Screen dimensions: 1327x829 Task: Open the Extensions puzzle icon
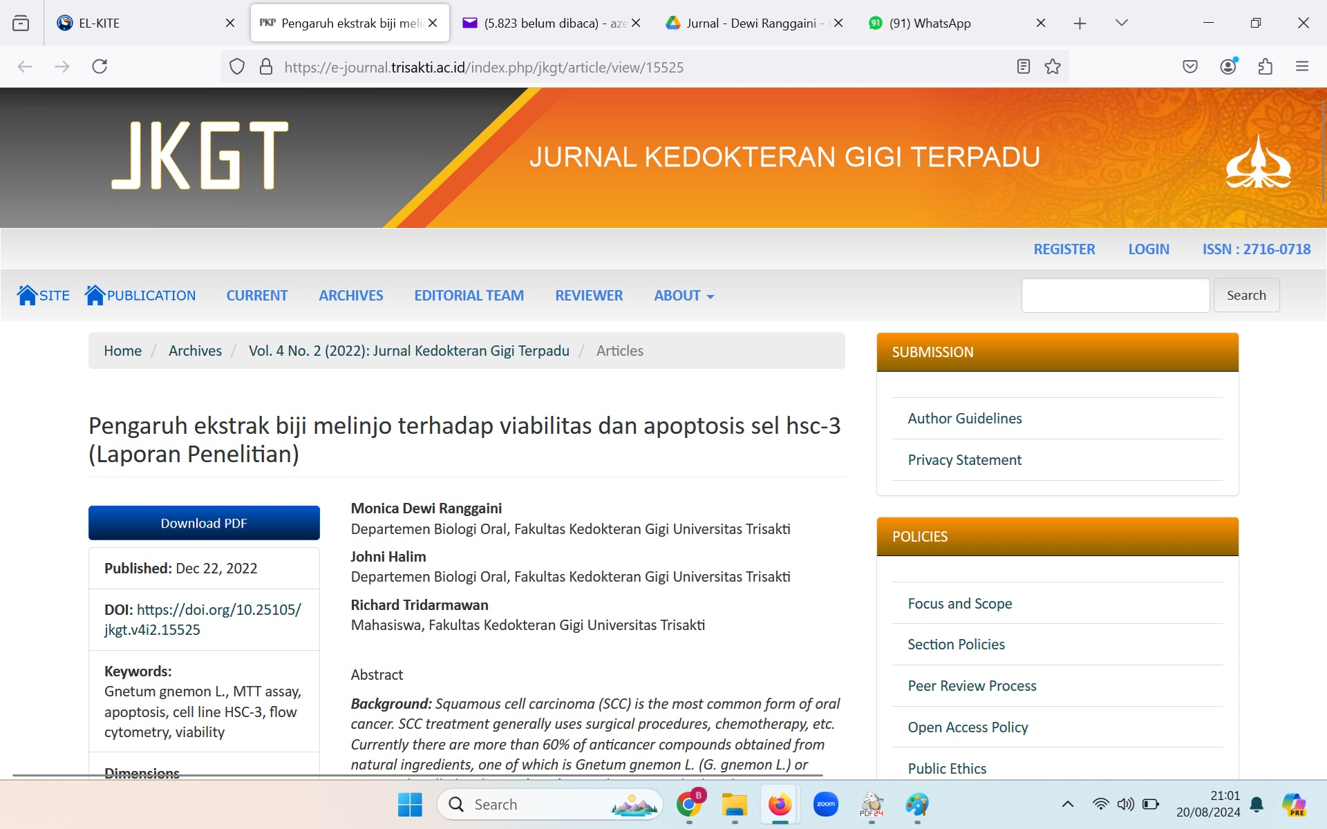tap(1265, 66)
